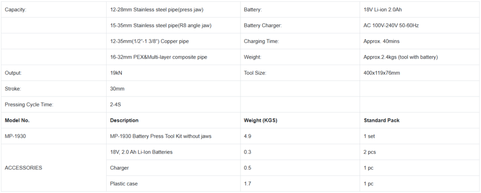Select the "ACCESSORIES" row label
The width and height of the screenshot is (481, 193).
(23, 168)
